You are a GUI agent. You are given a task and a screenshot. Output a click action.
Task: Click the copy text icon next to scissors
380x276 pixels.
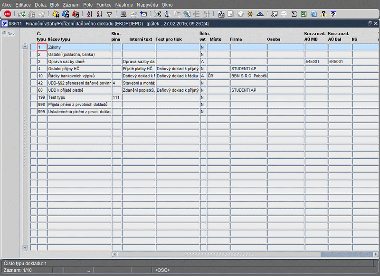pos(167,14)
